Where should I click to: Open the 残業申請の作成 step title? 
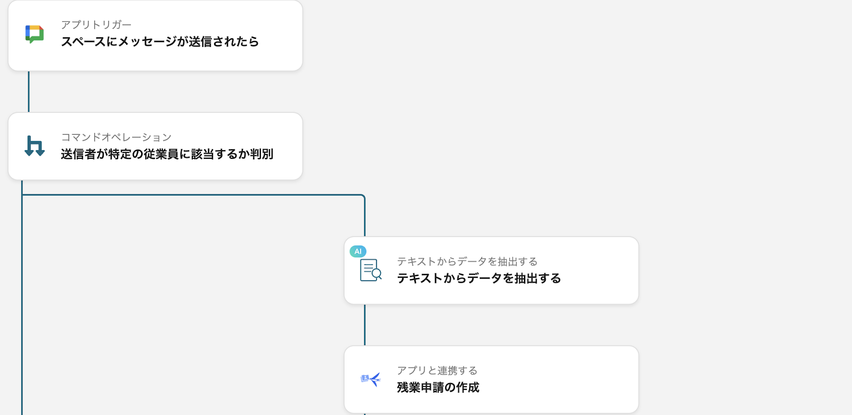(438, 388)
